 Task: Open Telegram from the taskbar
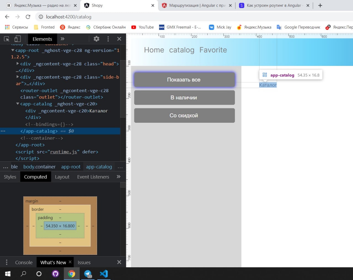[x=88, y=274]
